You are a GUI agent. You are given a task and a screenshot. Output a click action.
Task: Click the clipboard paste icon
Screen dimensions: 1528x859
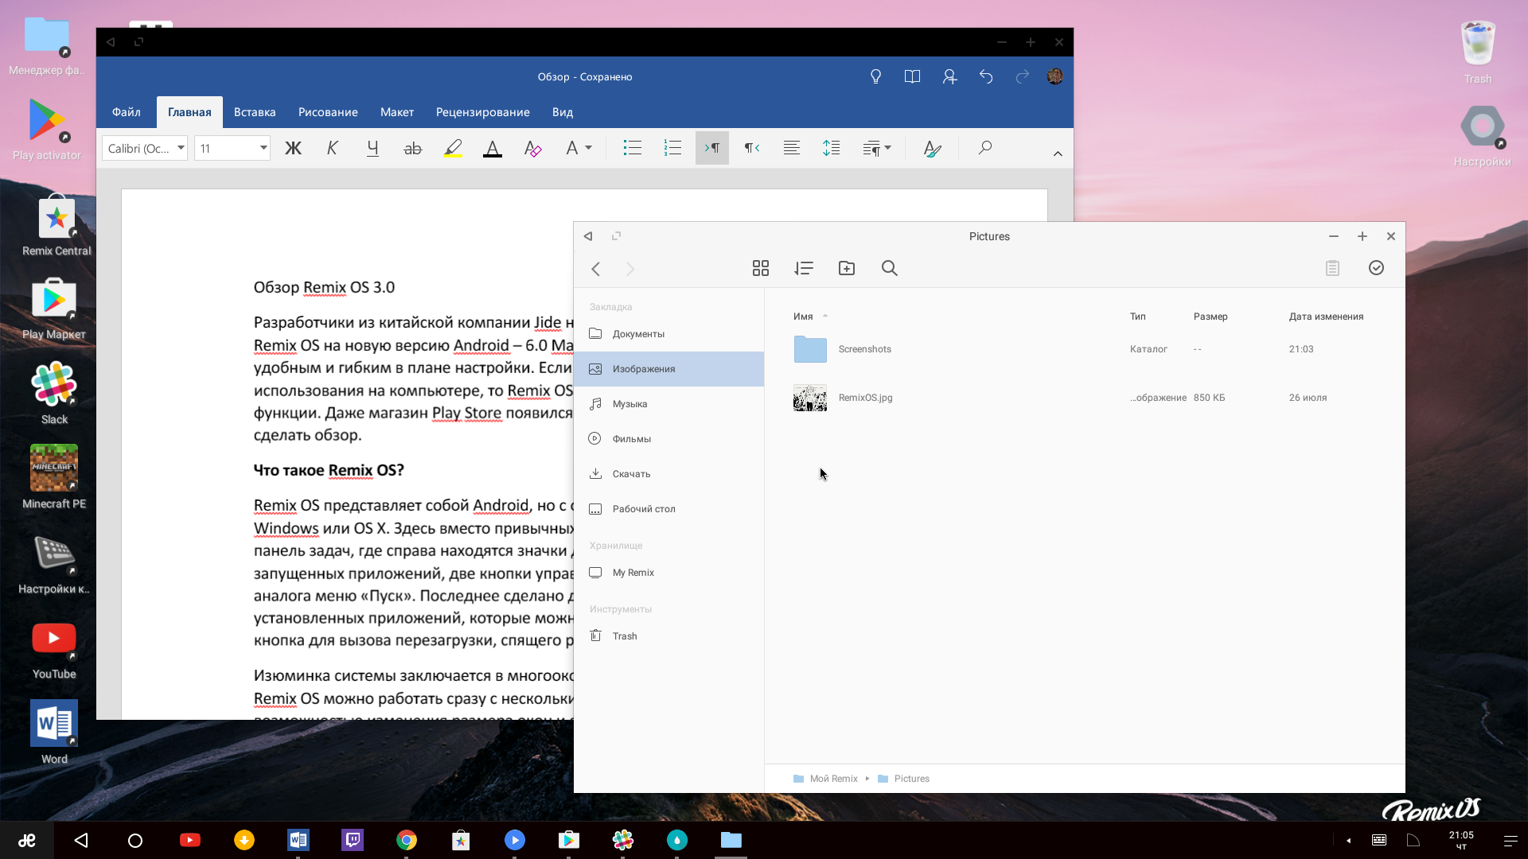[x=1333, y=269]
